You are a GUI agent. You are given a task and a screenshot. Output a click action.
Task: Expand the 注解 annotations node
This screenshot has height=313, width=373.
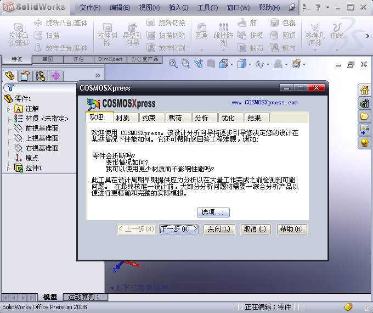coord(8,109)
